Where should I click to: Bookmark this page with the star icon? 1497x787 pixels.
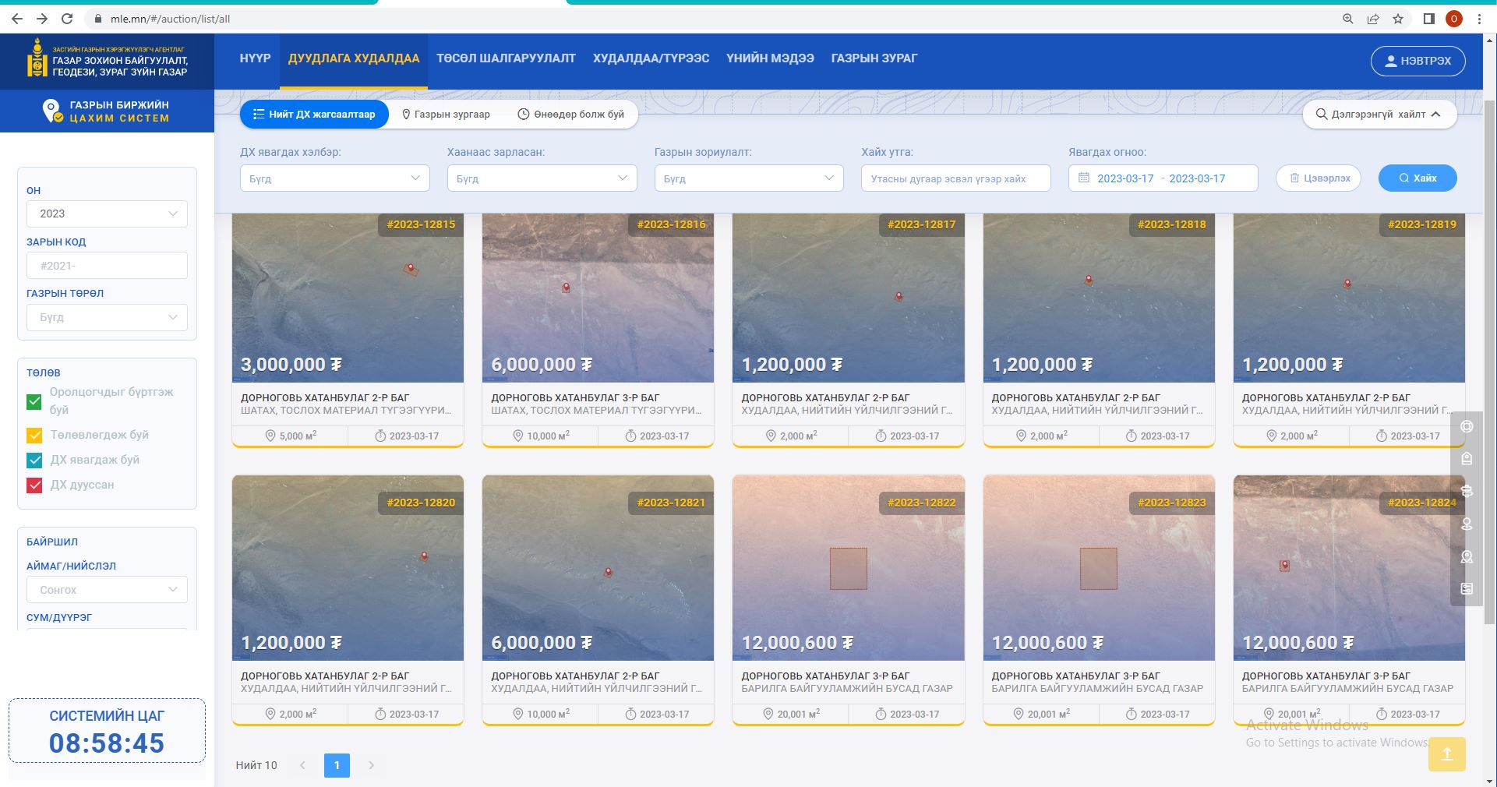1398,19
